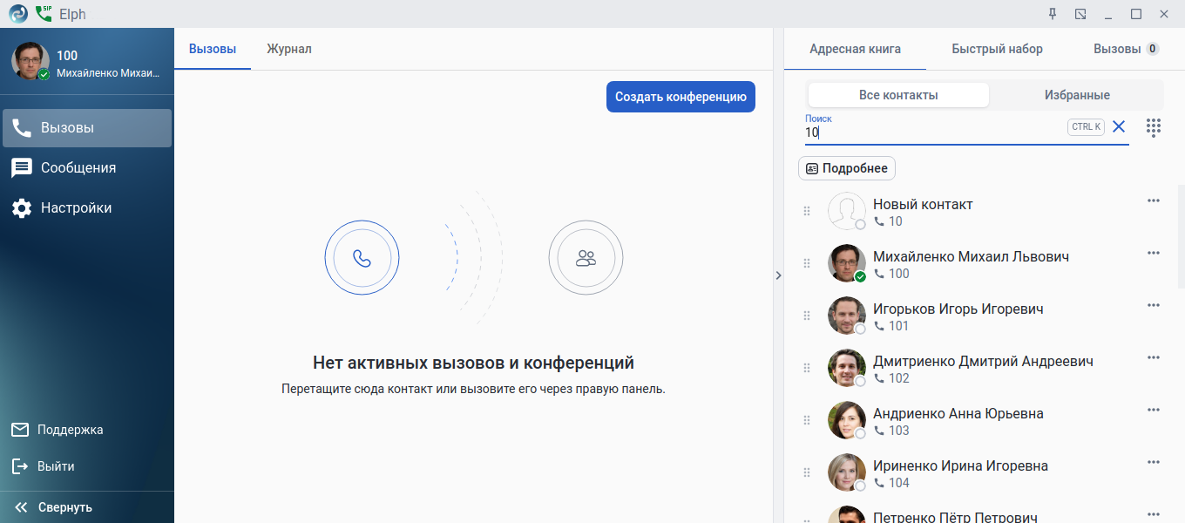Click the compact mode icon in title bar
This screenshot has height=523, width=1185.
[1080, 14]
